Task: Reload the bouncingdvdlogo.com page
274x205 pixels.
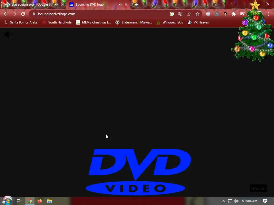Action: click(x=23, y=14)
